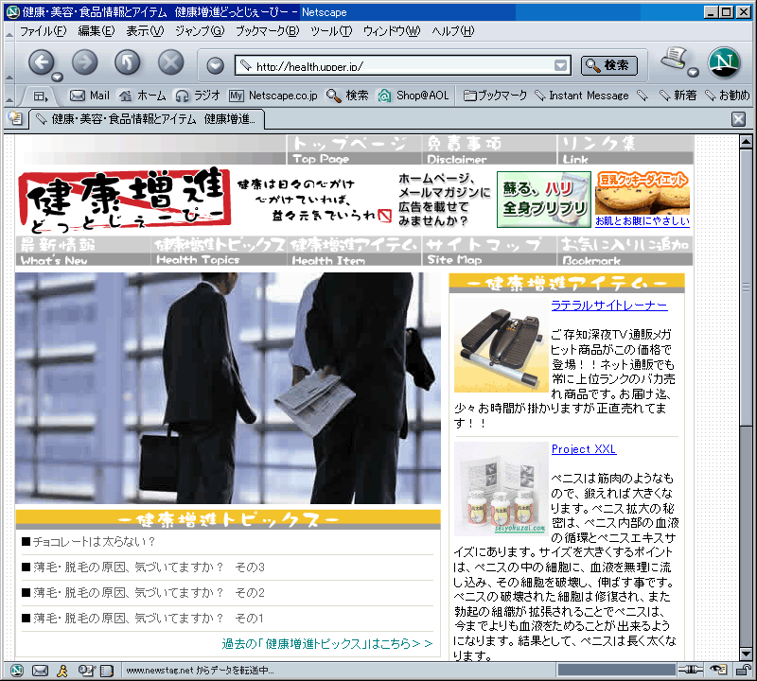Go to Top Page navigation button
The height and width of the screenshot is (681, 757).
tap(354, 149)
